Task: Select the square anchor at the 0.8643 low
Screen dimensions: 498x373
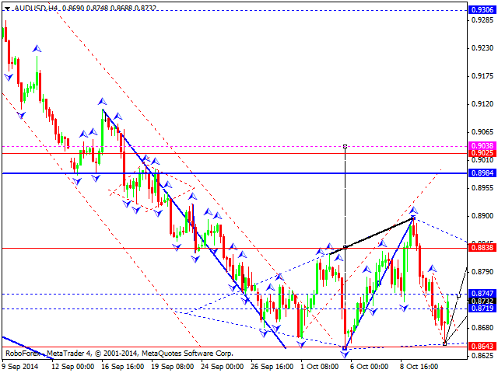Action: tap(345, 348)
